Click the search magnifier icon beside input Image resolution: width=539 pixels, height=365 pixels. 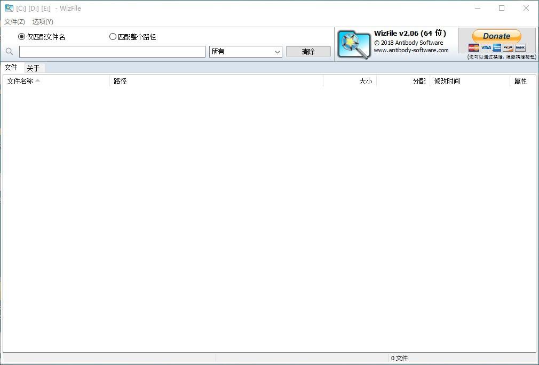coord(9,52)
